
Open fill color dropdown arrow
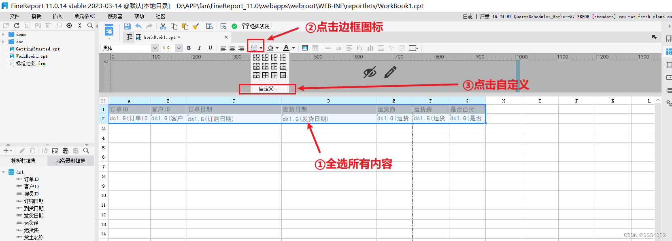(277, 48)
